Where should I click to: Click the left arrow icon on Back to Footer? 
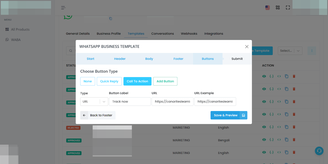click(x=84, y=115)
